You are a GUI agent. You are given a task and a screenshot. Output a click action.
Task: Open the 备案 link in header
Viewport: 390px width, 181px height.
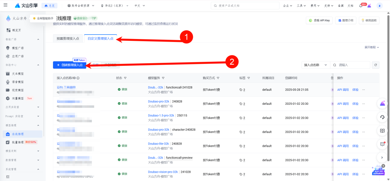click(341, 5)
